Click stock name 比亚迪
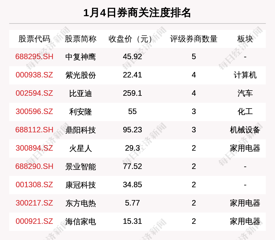This screenshot has width=275, height=240. coord(80,93)
